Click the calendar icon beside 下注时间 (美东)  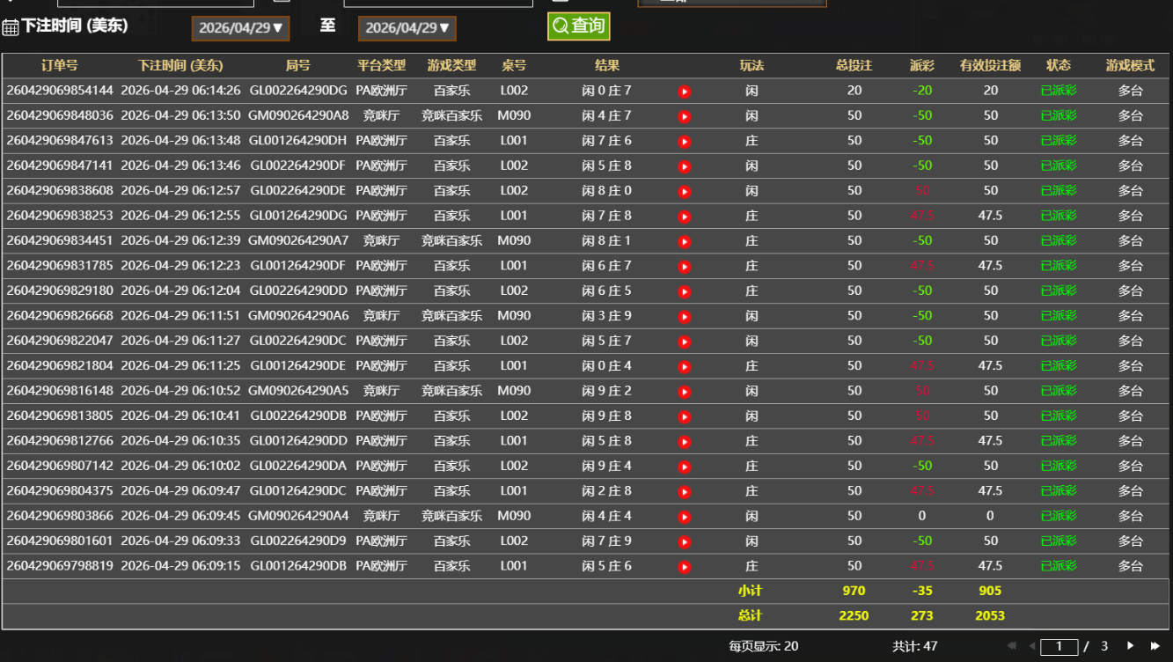[11, 27]
